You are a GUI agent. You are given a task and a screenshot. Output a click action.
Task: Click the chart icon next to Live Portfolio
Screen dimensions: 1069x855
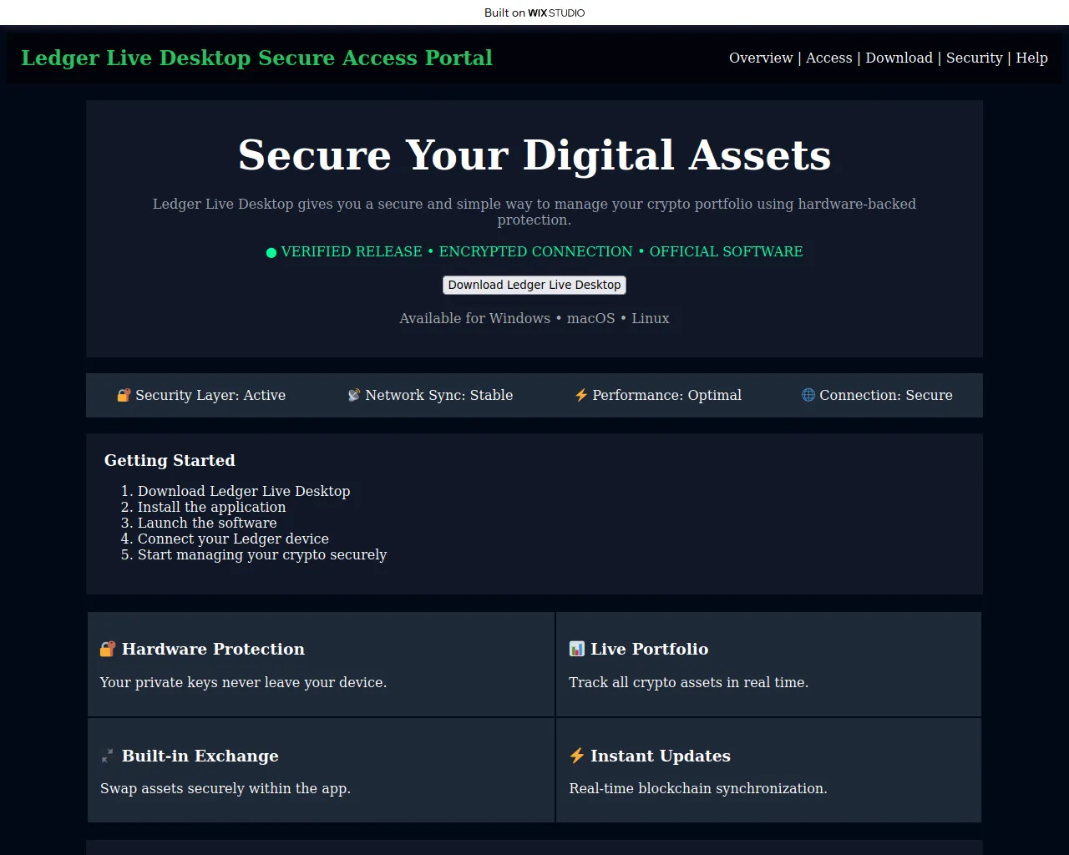(577, 649)
